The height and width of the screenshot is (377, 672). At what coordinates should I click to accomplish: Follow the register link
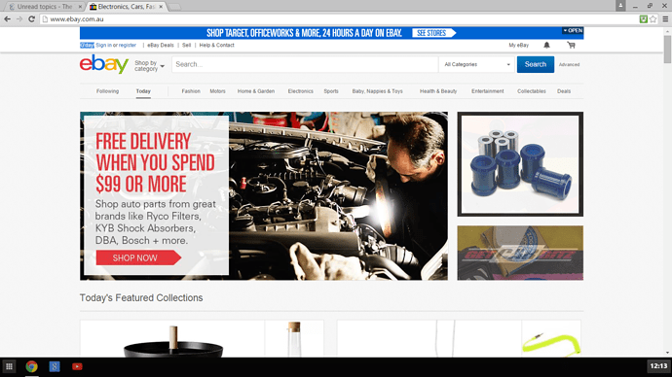(x=128, y=45)
